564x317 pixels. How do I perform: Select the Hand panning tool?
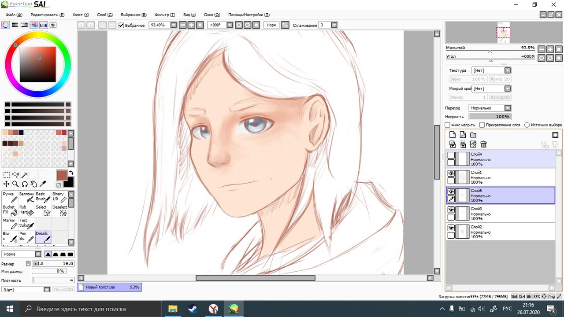click(34, 184)
